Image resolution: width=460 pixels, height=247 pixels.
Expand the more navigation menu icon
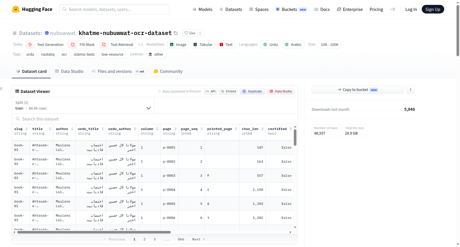point(392,9)
